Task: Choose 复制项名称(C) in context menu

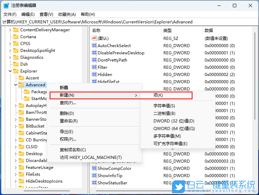Action: point(95,150)
